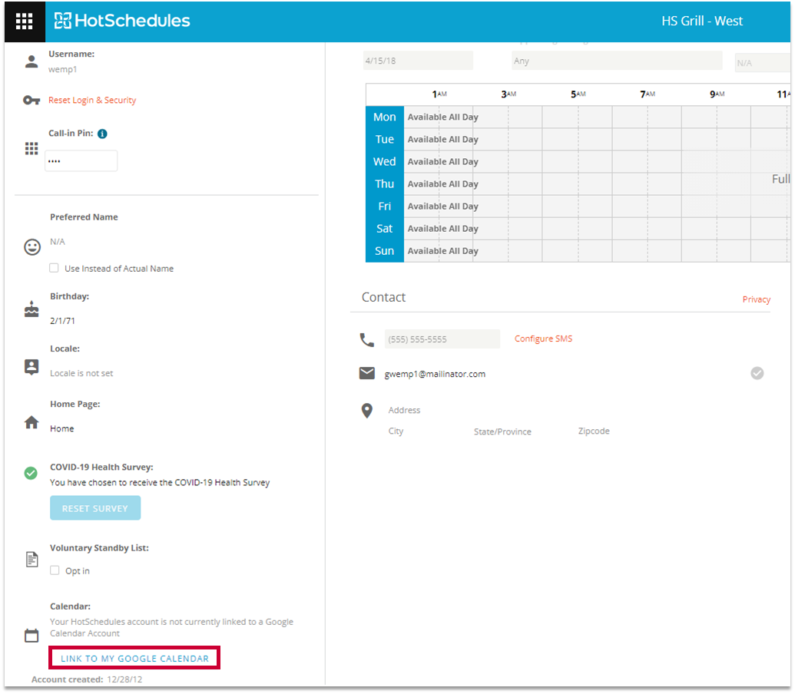Open the Configure SMS link
The width and height of the screenshot is (795, 694).
pyautogui.click(x=543, y=339)
